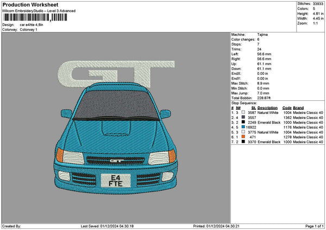Click the Zoom 1:1 value

click(315, 23)
